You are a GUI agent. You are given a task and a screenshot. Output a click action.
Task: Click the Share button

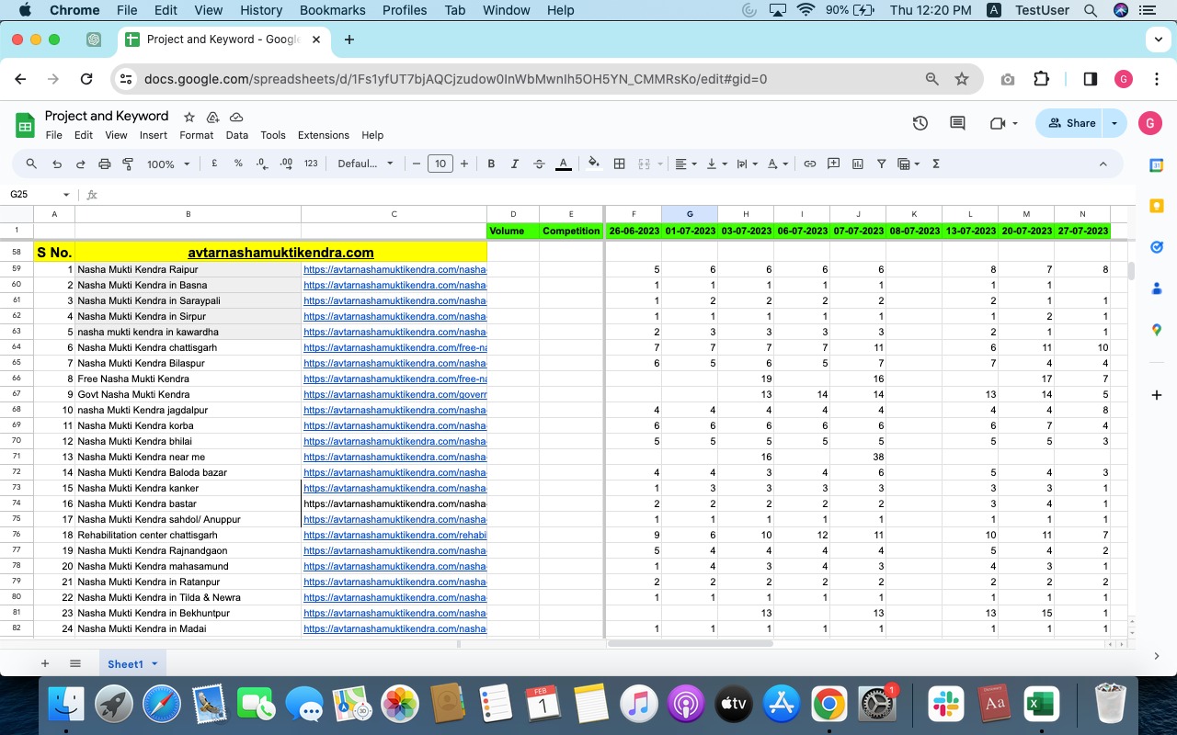click(x=1071, y=123)
